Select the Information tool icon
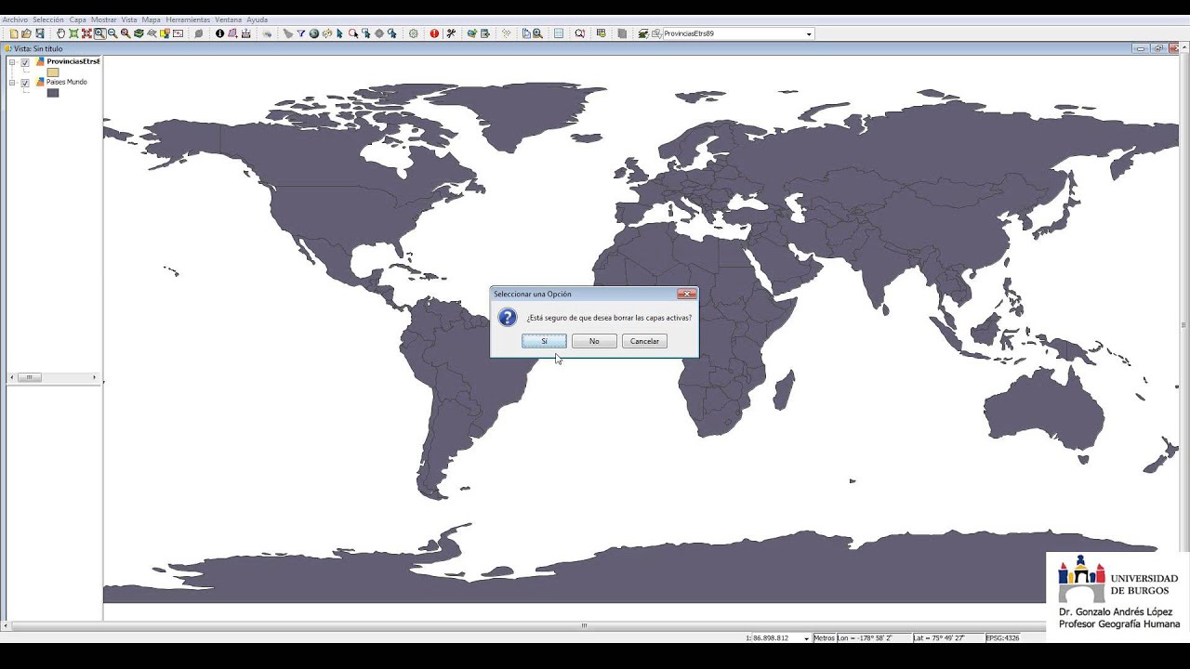1190x669 pixels. click(219, 33)
